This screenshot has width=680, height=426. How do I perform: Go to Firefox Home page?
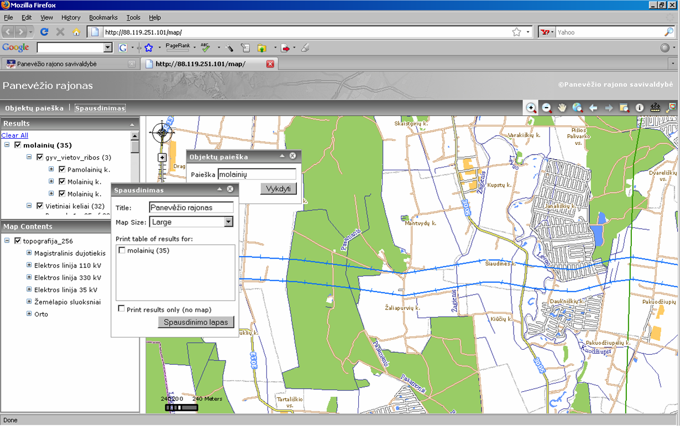pos(76,32)
